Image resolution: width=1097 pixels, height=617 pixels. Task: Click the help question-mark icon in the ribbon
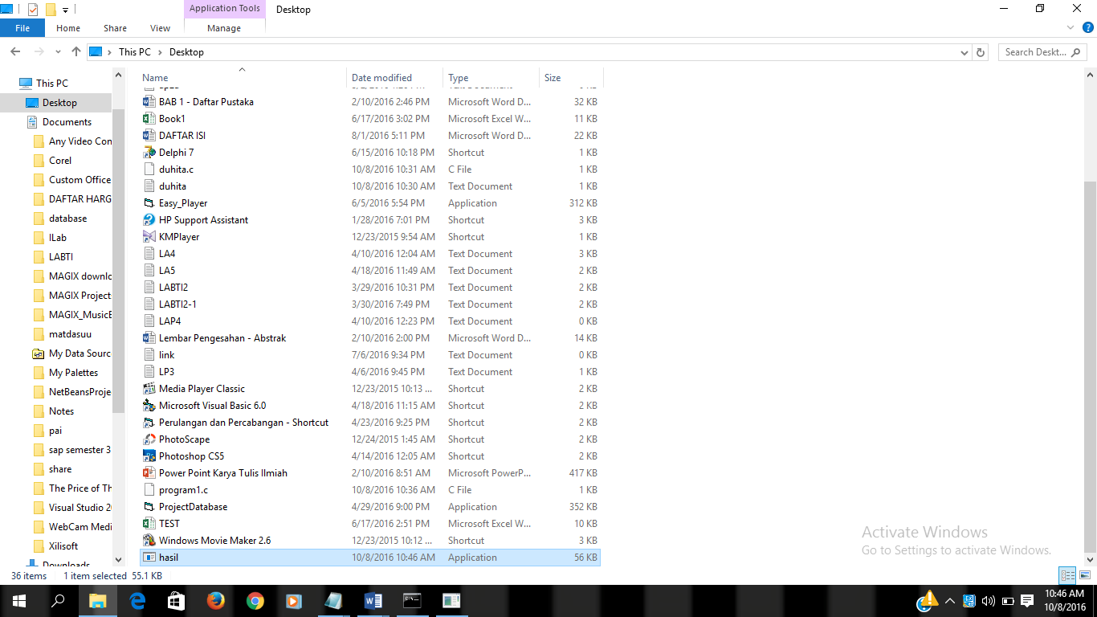click(x=1088, y=27)
